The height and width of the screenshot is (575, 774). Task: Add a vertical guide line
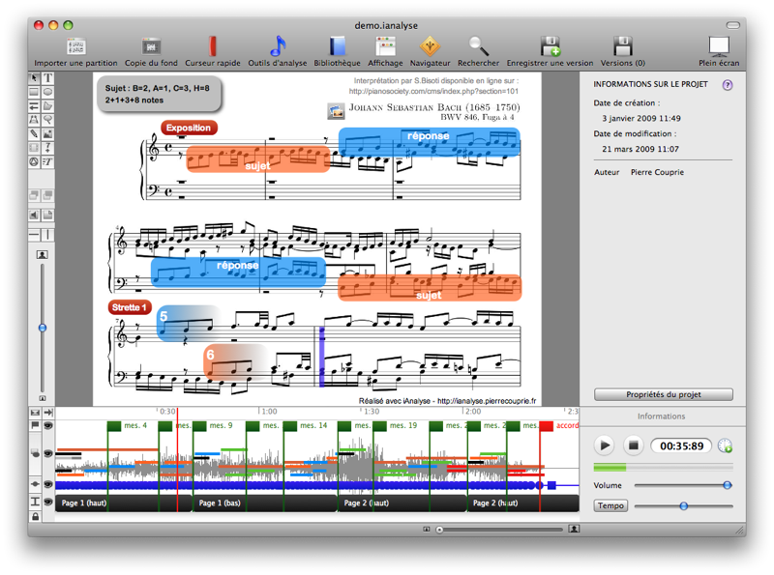click(x=47, y=235)
